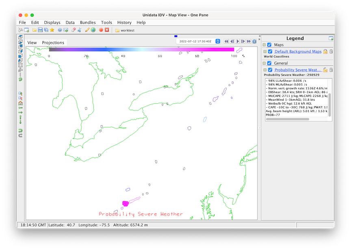Click the zoom out magnifier icon

(20, 98)
